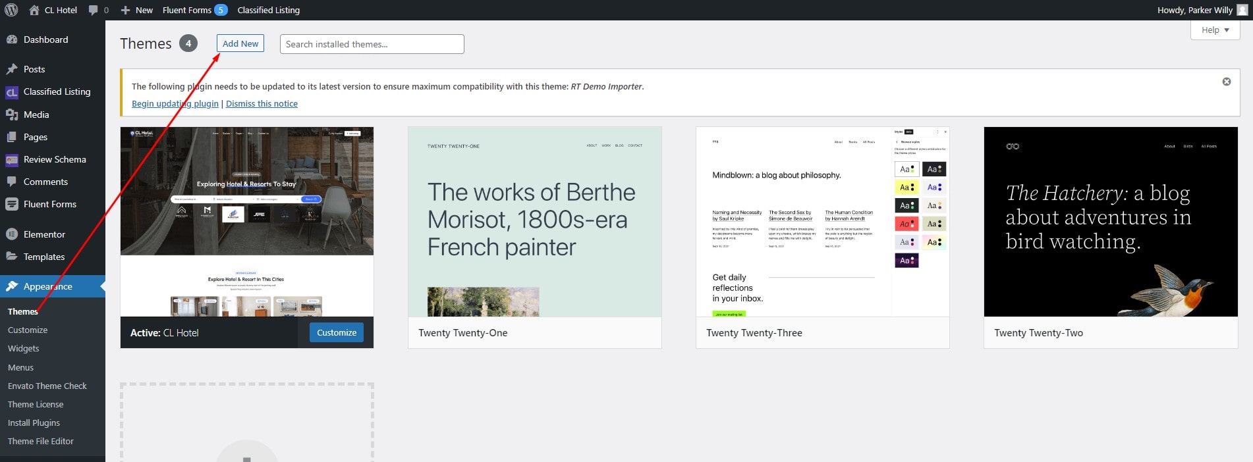Select the Twenty Twenty-Three theme thumbnail
Screen dimensions: 1253x462
[823, 222]
